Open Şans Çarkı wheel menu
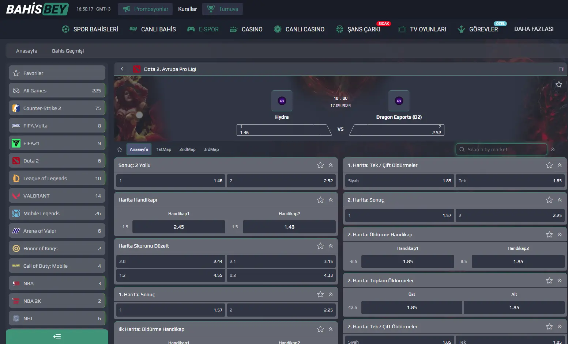568x344 pixels. click(x=358, y=29)
